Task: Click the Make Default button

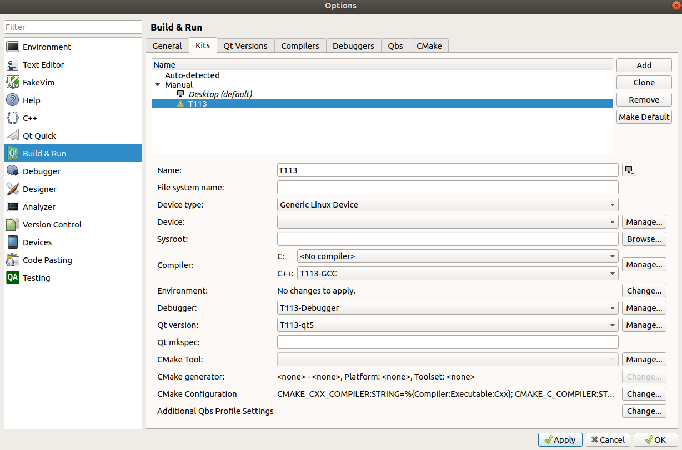Action: coord(644,117)
